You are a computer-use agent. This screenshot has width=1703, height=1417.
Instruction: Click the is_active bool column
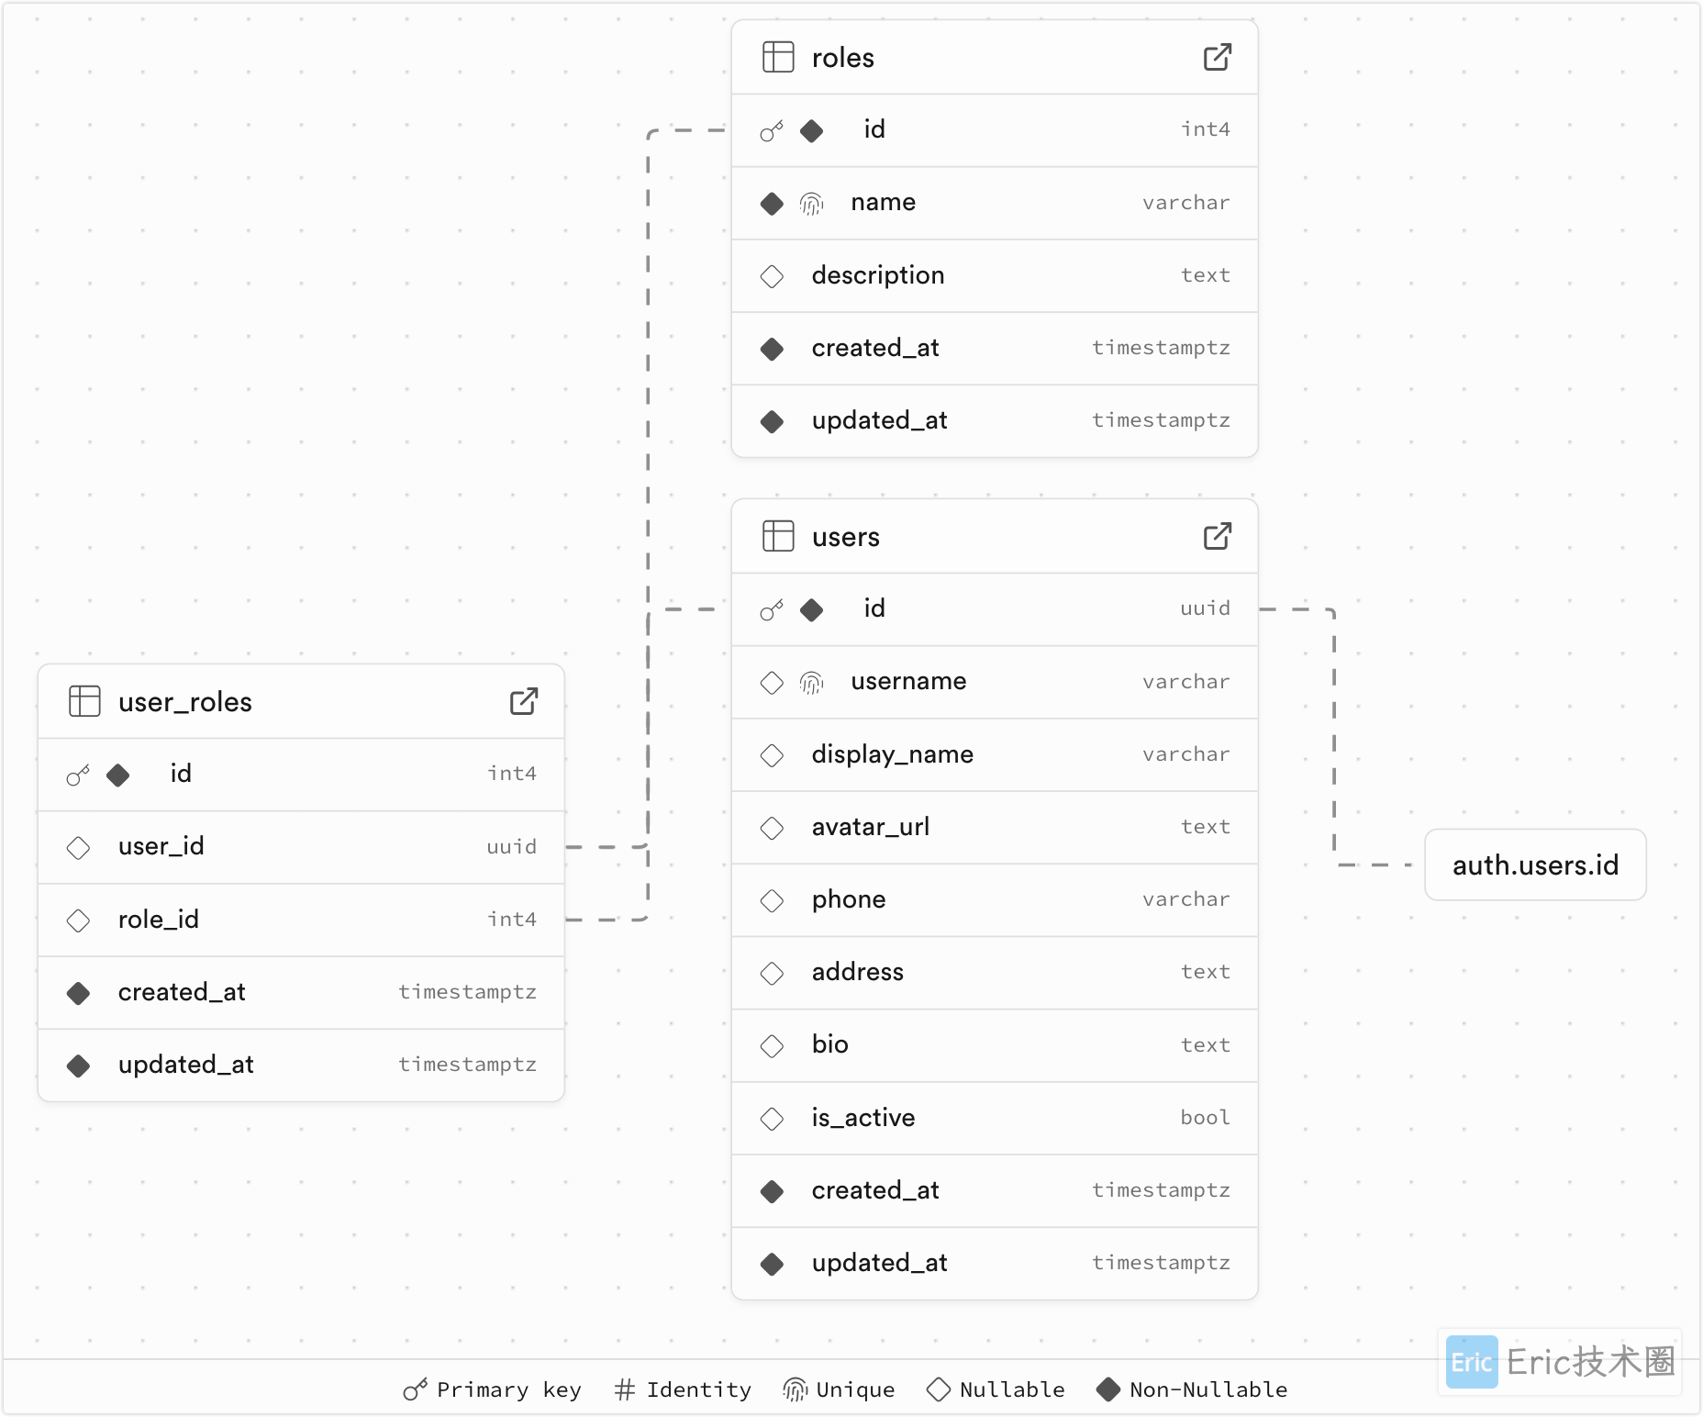(995, 1118)
